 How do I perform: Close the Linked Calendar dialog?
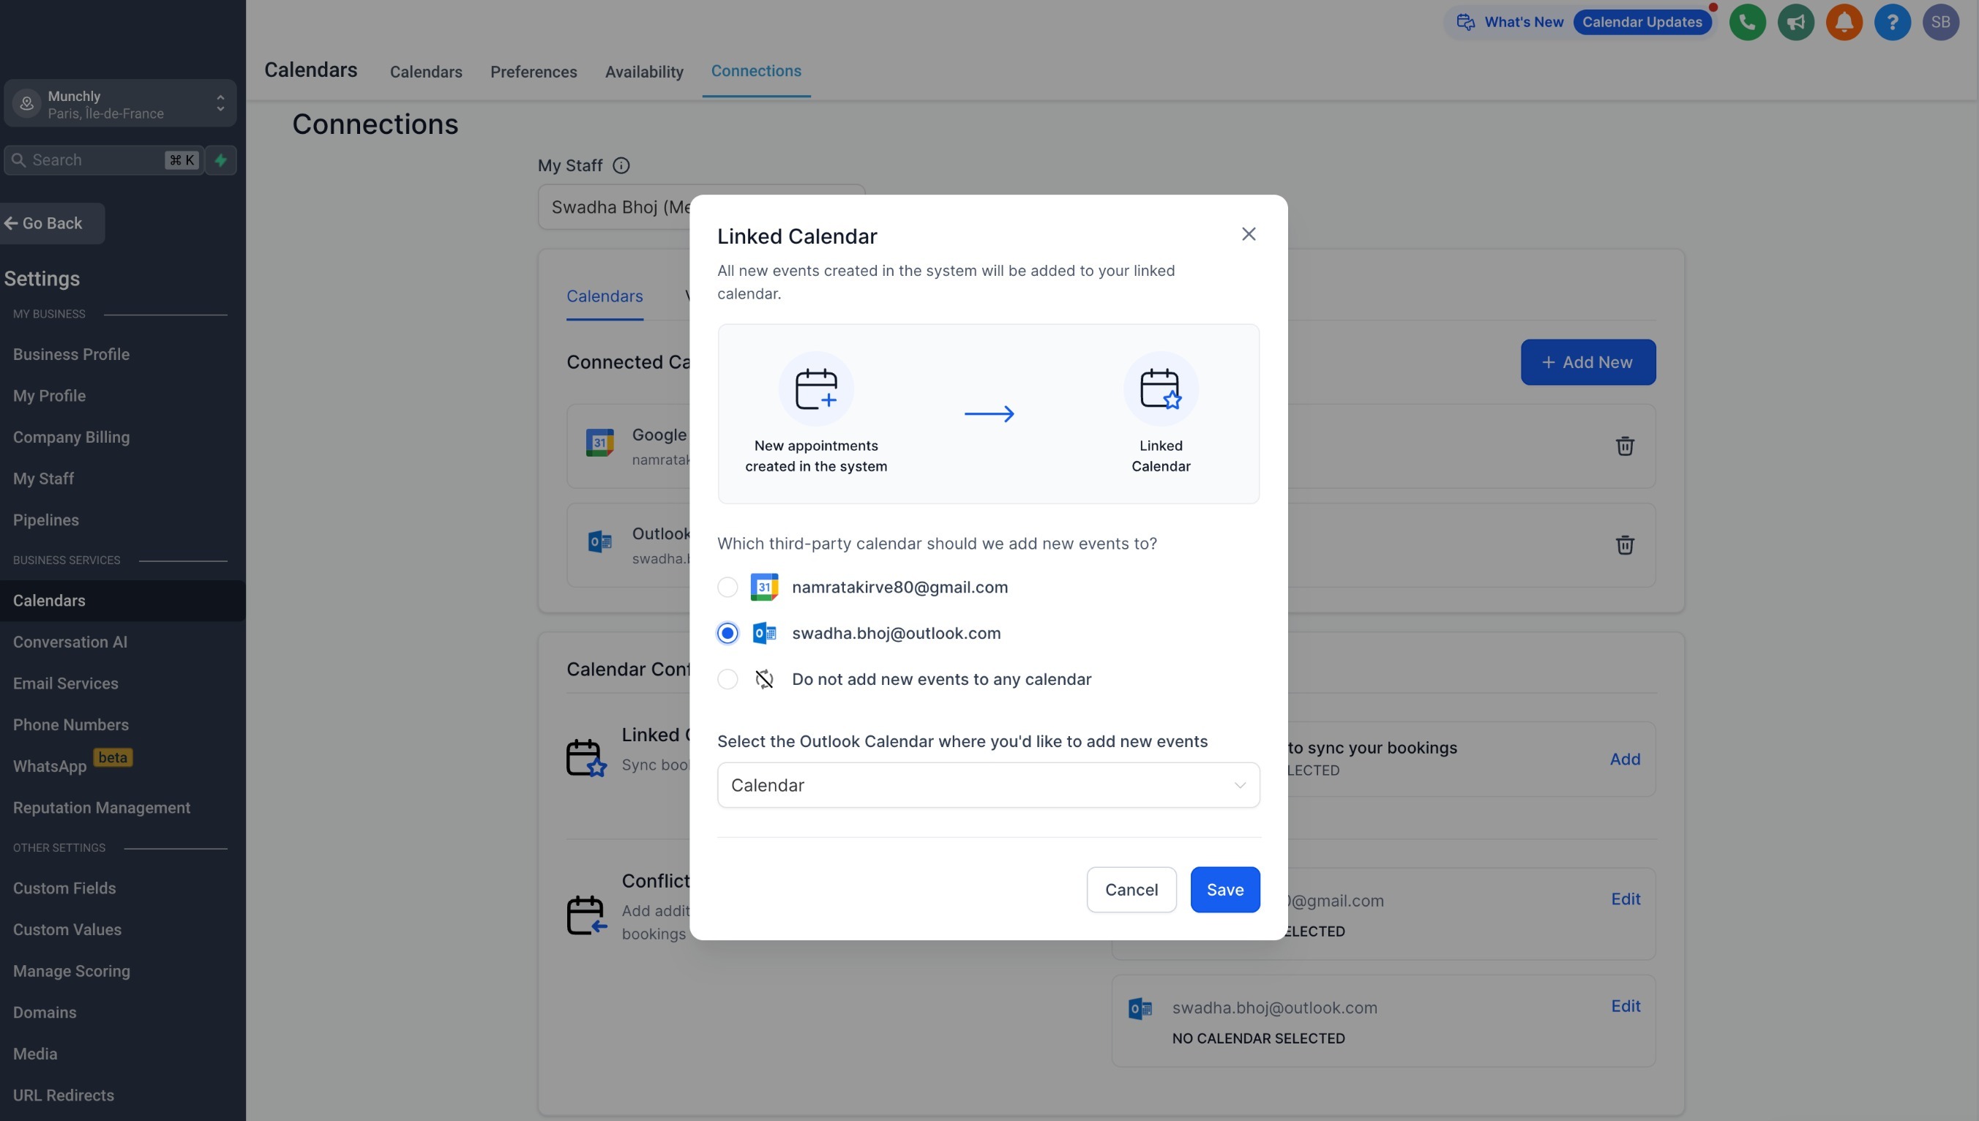(x=1249, y=234)
